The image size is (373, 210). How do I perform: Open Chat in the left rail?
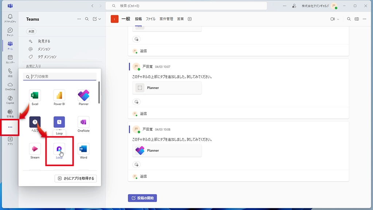pyautogui.click(x=10, y=32)
